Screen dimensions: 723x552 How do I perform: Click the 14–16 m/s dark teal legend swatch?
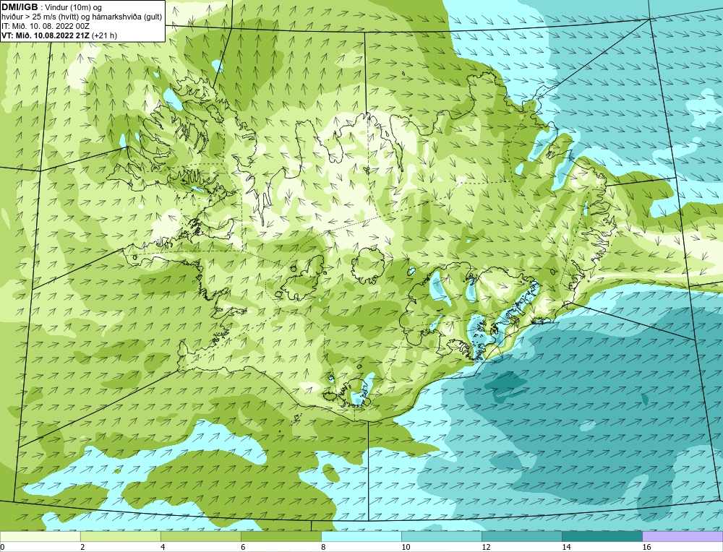click(602, 536)
